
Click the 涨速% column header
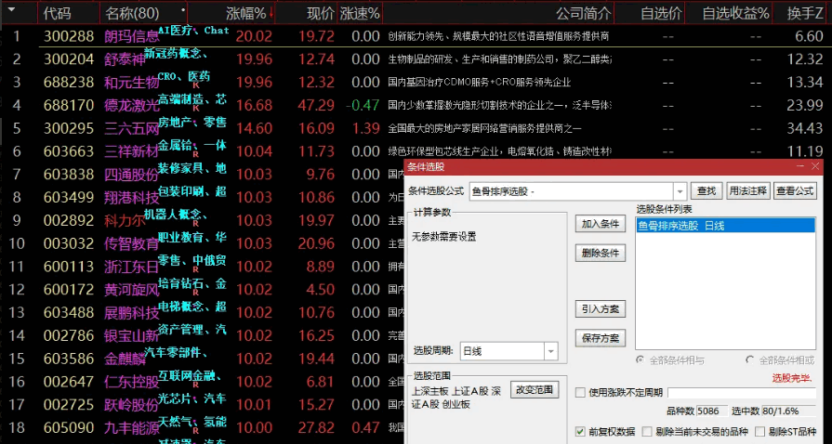360,13
